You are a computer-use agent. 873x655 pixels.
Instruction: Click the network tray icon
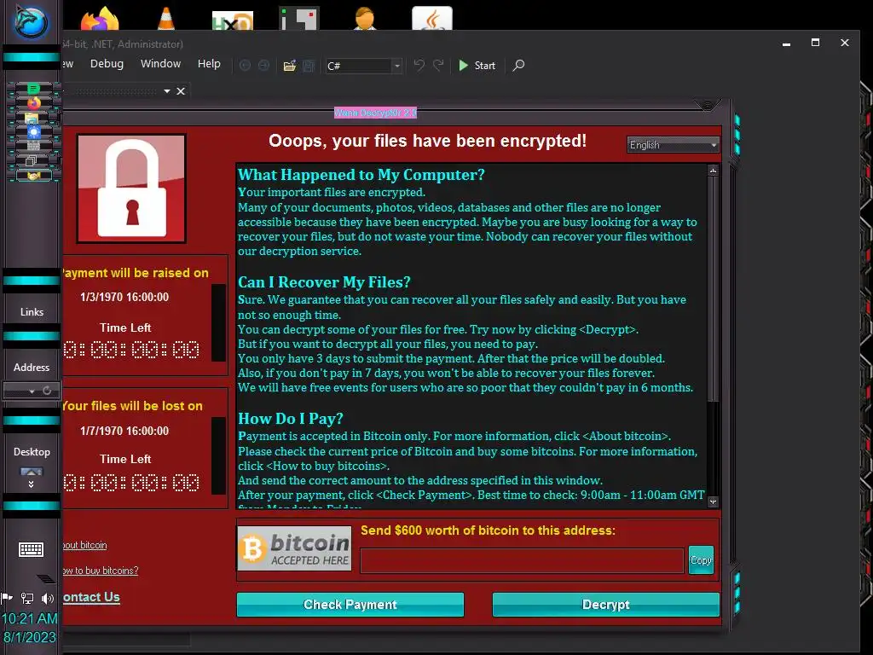click(26, 598)
